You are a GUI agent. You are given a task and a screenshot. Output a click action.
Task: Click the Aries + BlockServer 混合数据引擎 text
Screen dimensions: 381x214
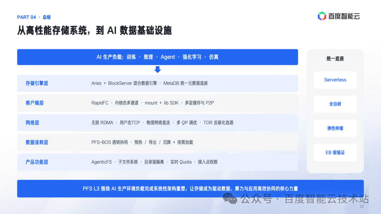click(x=124, y=83)
